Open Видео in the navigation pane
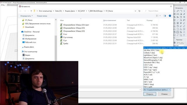 click(27, 55)
